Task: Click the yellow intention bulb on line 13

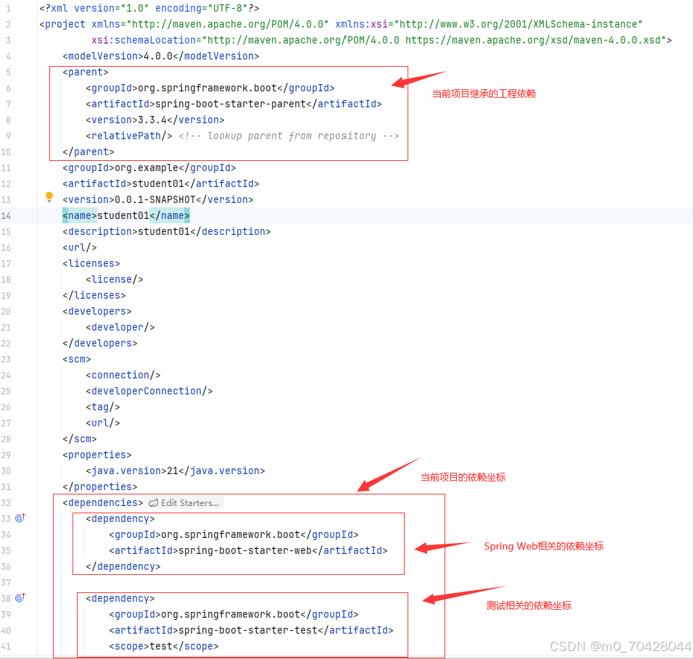Action: 49,196
